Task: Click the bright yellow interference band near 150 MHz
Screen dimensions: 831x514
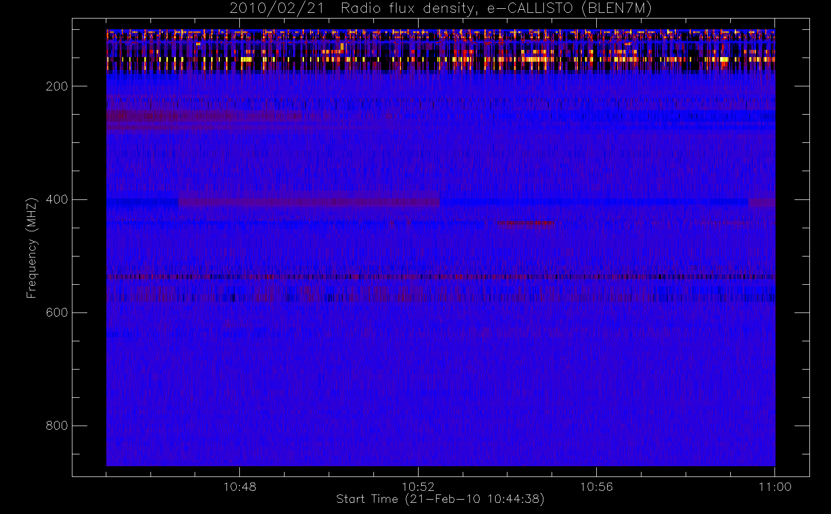Action: 441,60
